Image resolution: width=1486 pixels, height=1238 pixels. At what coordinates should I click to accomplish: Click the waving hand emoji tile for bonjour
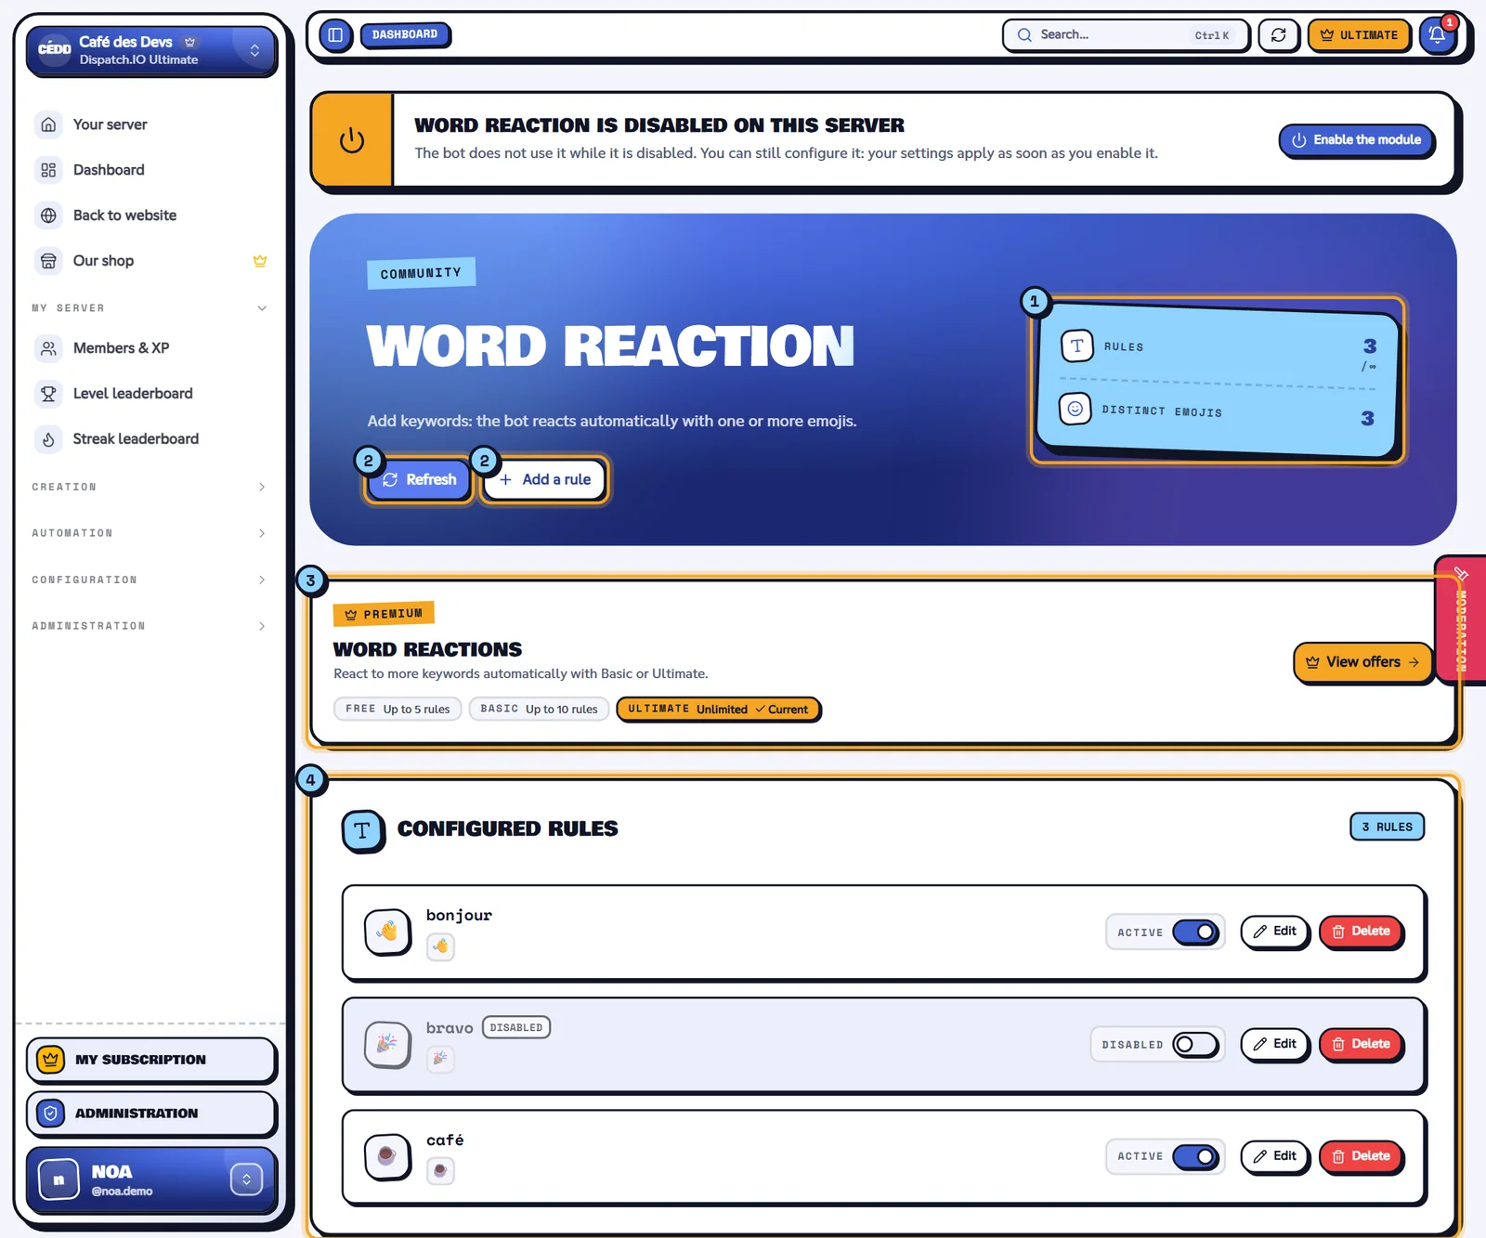point(388,932)
